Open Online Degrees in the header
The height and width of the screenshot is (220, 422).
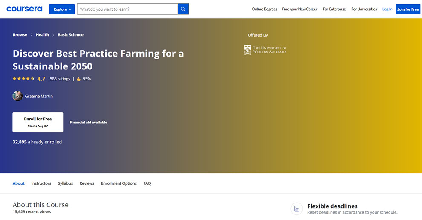tap(265, 9)
